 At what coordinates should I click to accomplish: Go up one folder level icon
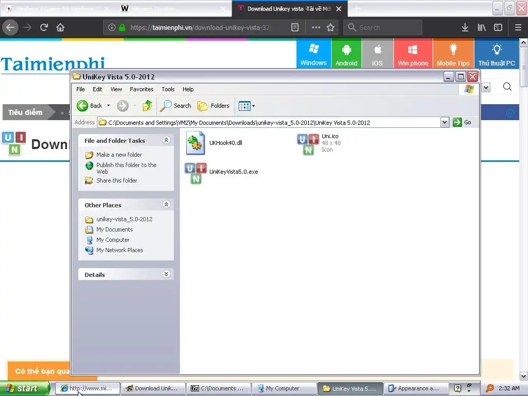point(147,106)
